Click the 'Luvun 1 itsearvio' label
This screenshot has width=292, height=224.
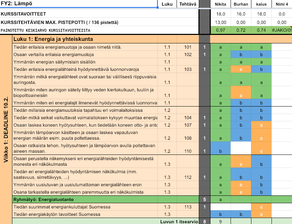179,222
